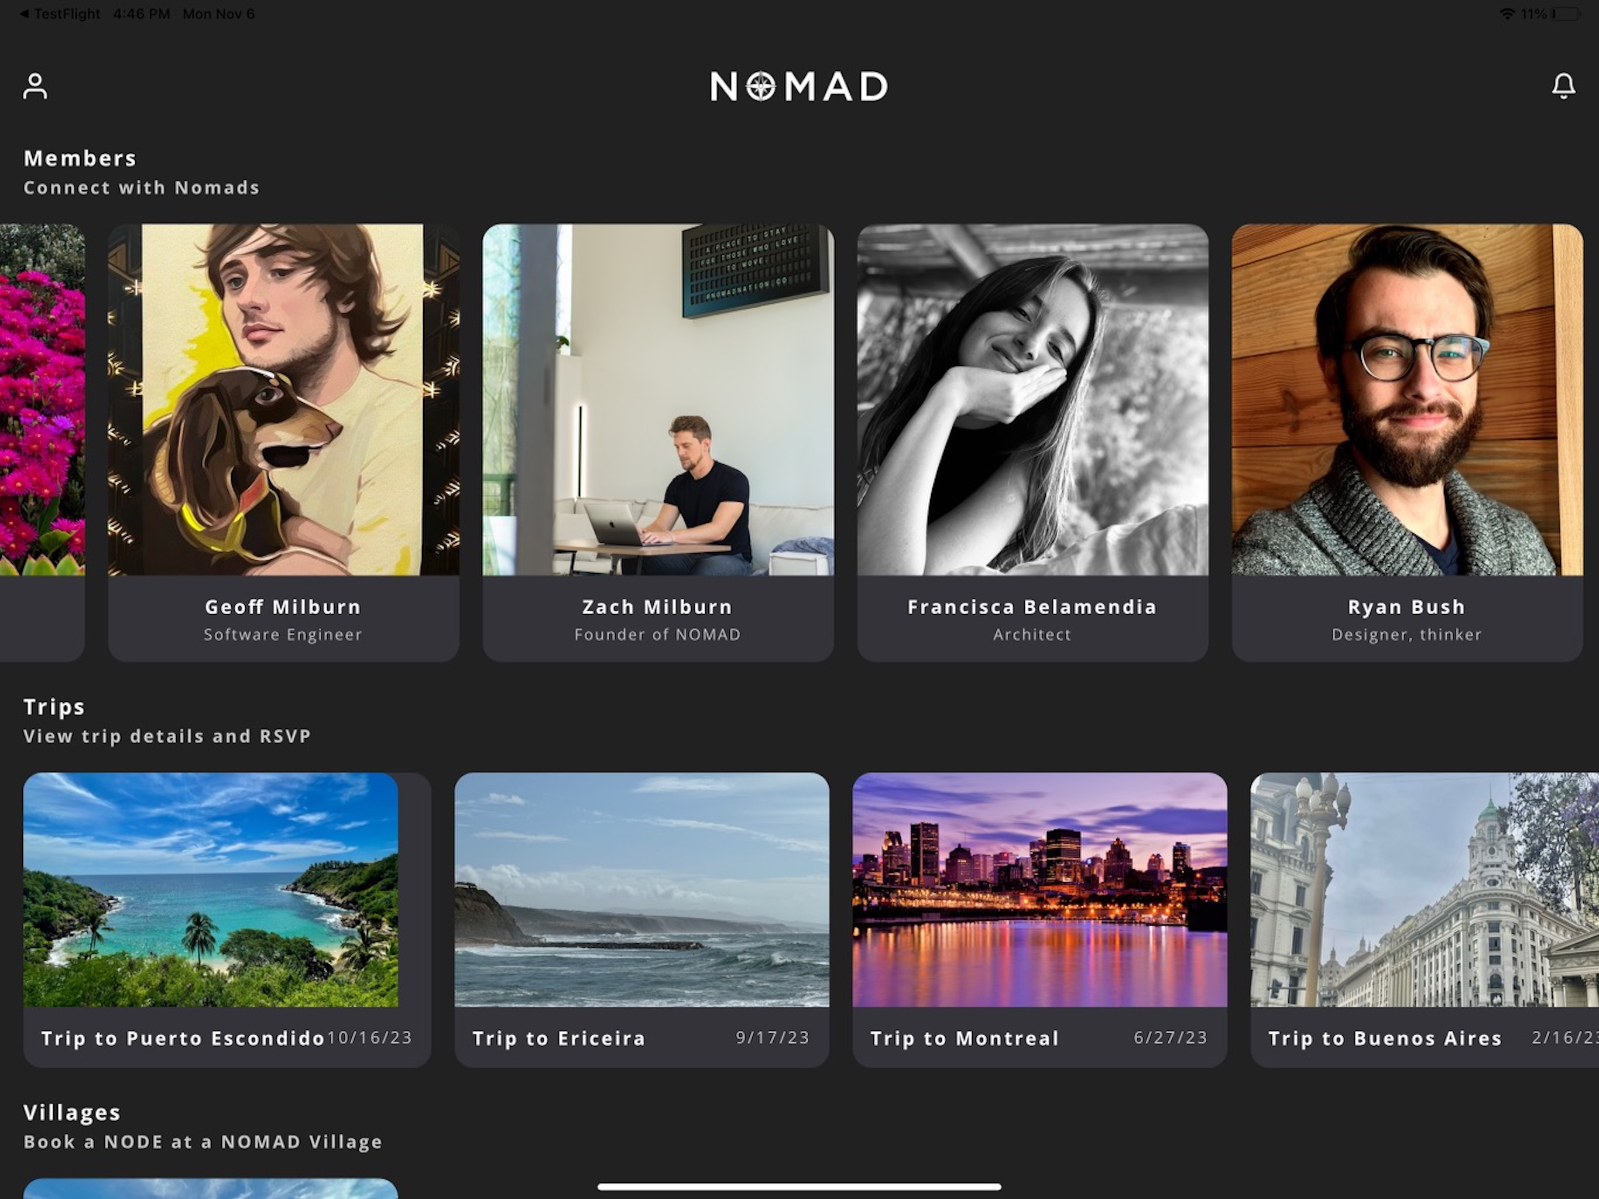Open Geoff Milburn's profile photo
Viewport: 1599px width, 1199px height.
pos(283,400)
